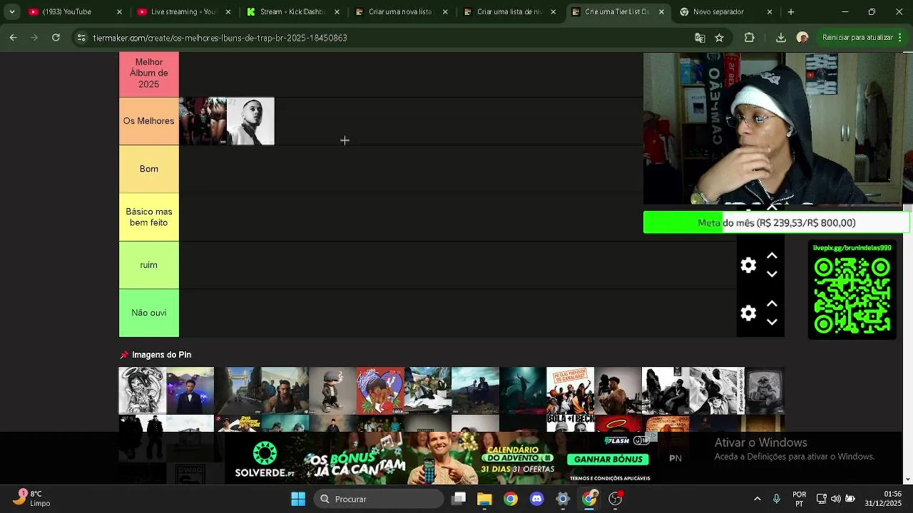Click the Solverde.pt ad logo
913x513 pixels.
265,460
